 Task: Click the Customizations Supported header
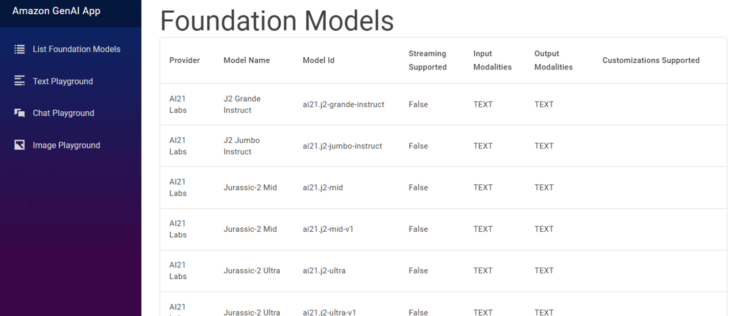coord(651,60)
